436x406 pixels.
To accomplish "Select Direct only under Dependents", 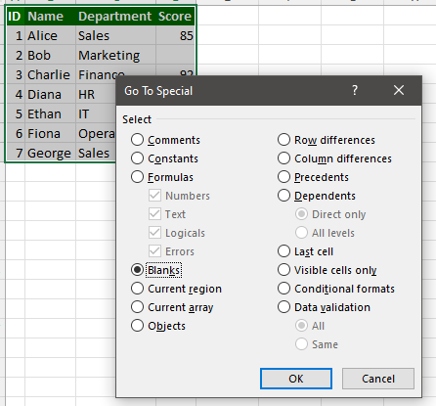I will pyautogui.click(x=301, y=214).
